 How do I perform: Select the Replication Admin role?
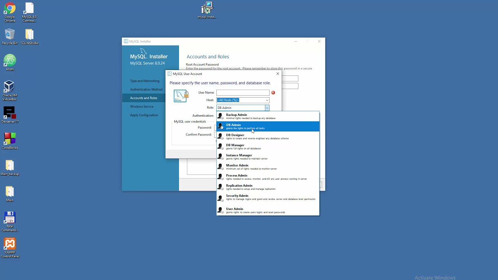(268, 187)
